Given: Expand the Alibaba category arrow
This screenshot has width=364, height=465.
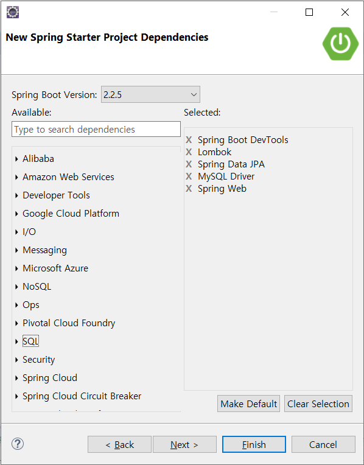Looking at the screenshot, I should [x=16, y=159].
